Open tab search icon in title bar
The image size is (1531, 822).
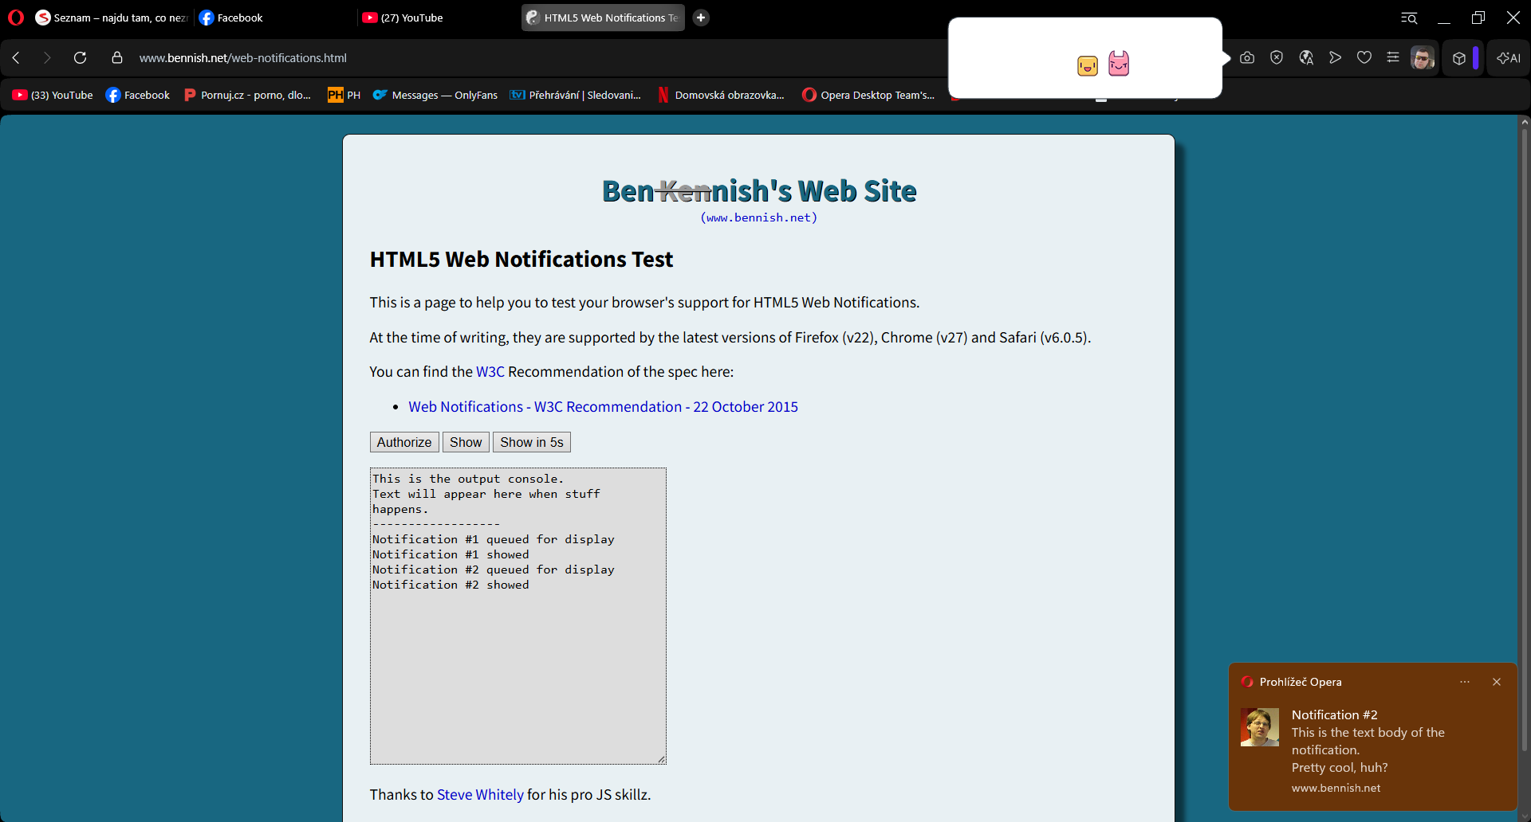1409,18
